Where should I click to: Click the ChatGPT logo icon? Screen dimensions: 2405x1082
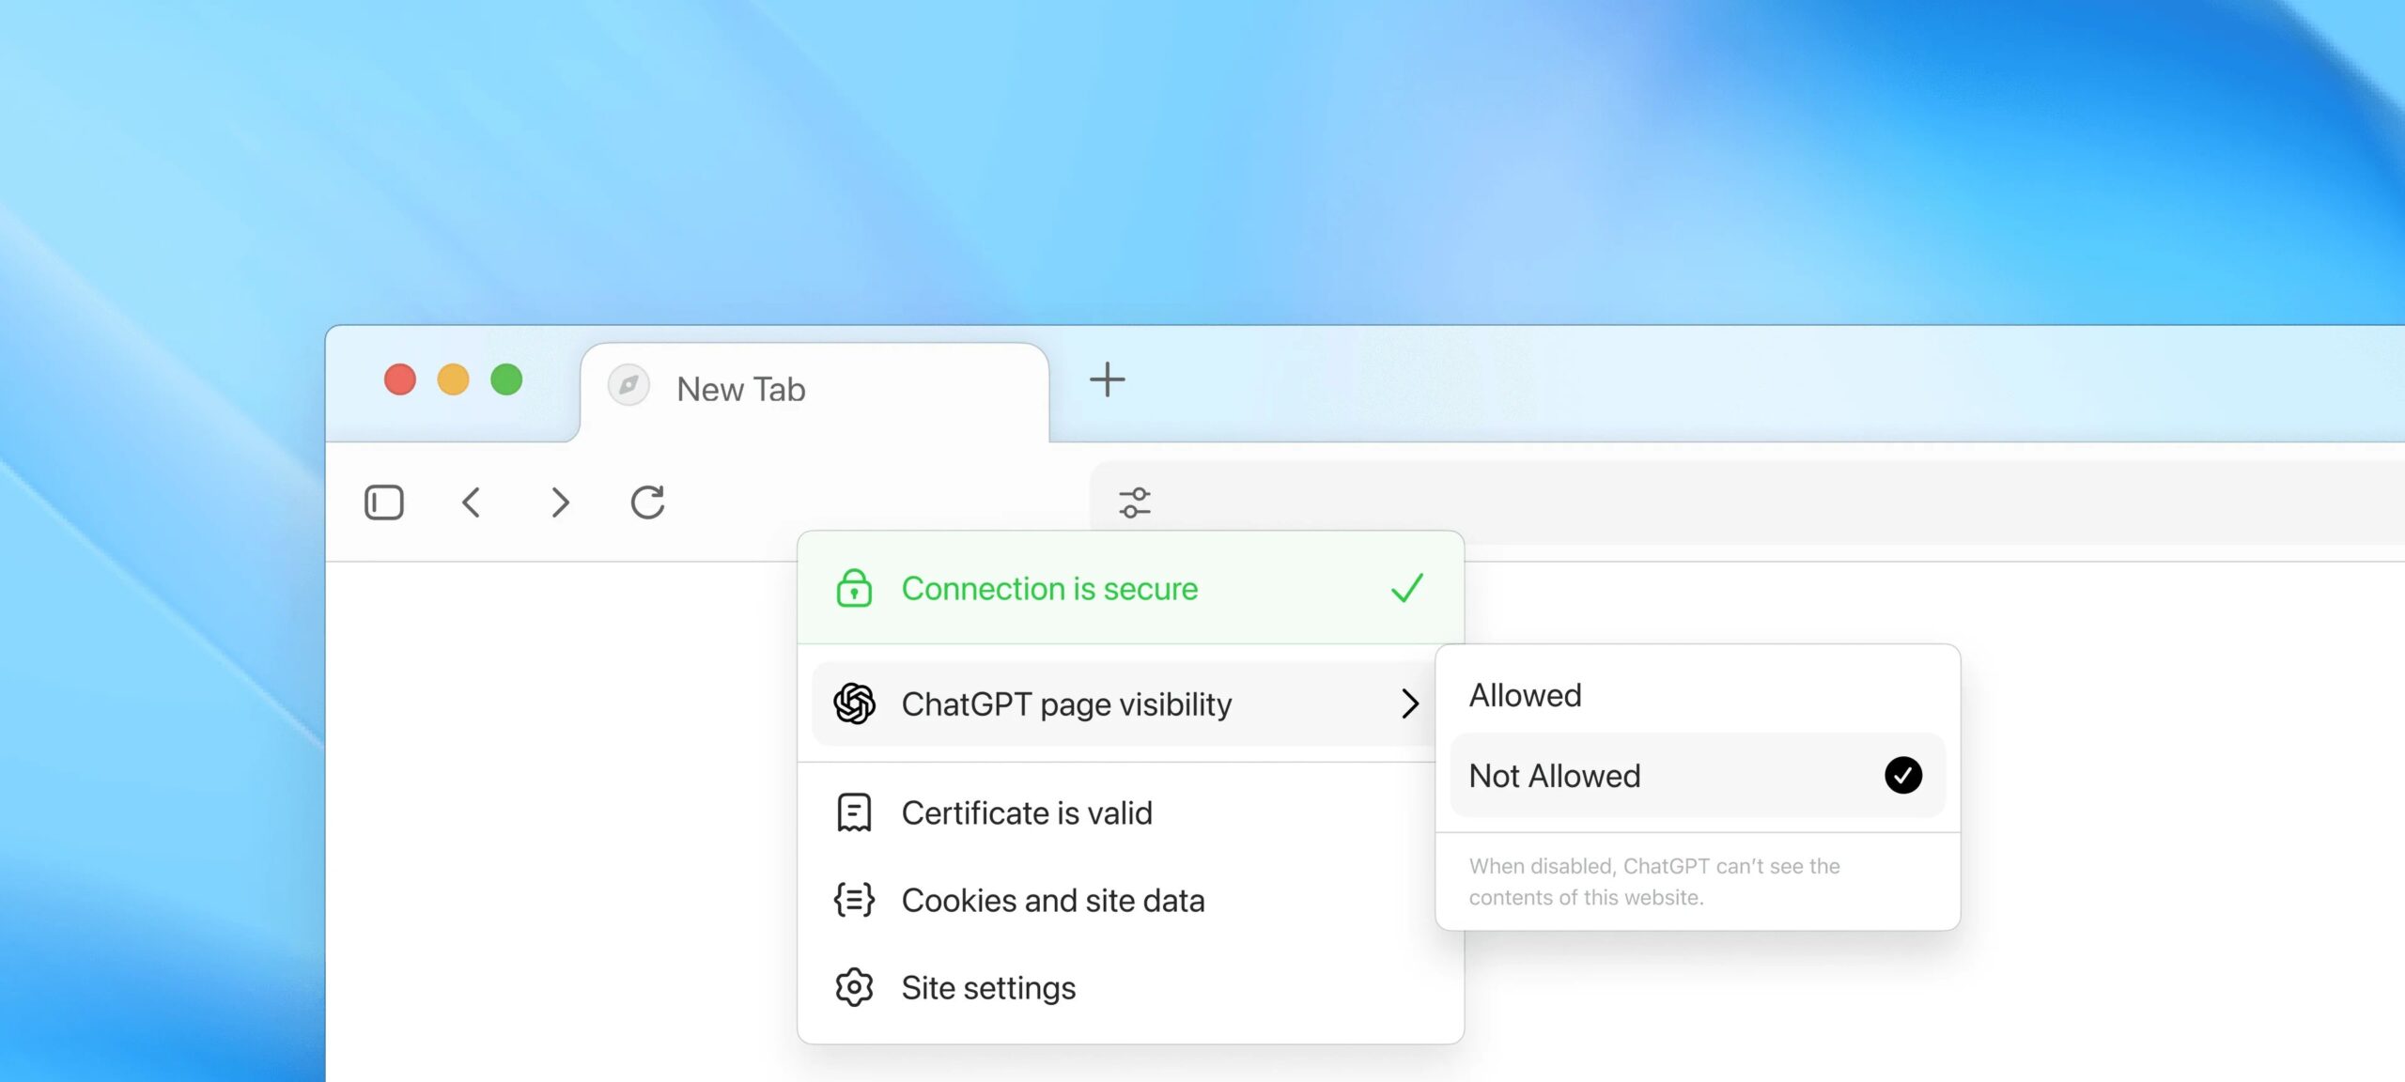pyautogui.click(x=854, y=703)
